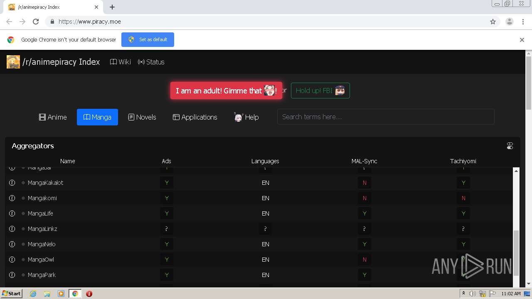Viewport: 532px width, 299px height.
Task: Click MangaNelo Languages EN cell
Action: click(266, 244)
